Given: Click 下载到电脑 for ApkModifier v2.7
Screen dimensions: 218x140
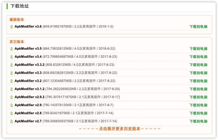Looking at the screenshot, I should [198, 121].
